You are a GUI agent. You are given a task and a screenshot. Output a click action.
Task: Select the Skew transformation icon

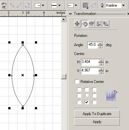tap(106, 24)
